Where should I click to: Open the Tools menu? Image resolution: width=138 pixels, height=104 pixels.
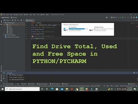point(34,14)
